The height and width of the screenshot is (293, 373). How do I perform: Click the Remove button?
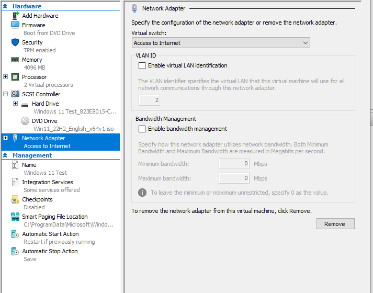point(335,224)
